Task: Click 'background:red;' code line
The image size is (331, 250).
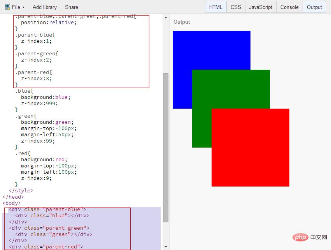Action: click(44, 160)
